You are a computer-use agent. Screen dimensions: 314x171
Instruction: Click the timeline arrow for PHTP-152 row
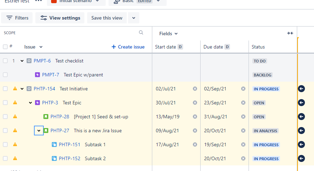301,158
